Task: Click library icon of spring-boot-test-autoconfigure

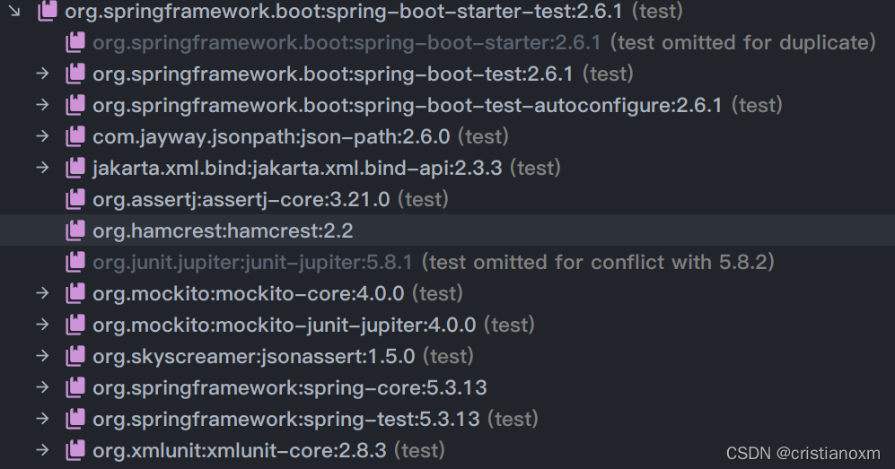Action: [x=75, y=105]
